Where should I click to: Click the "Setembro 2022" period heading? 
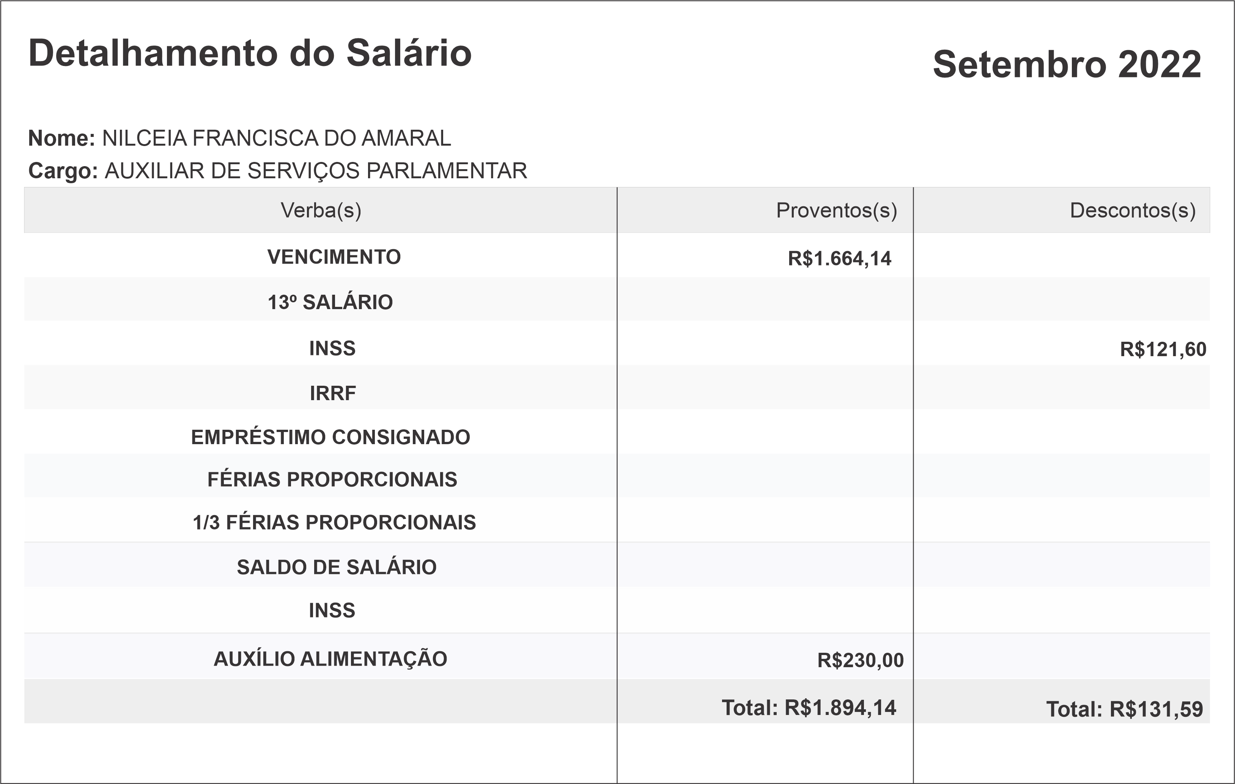[x=1067, y=64]
